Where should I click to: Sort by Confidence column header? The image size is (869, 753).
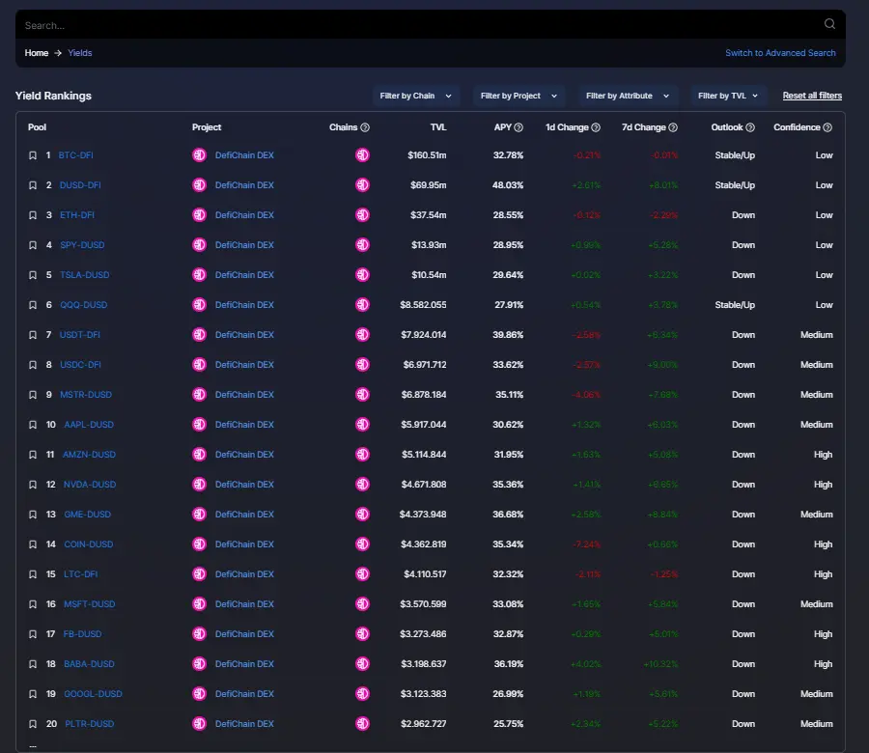(x=797, y=127)
